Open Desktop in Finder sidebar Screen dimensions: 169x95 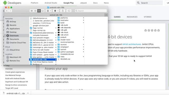[x=13, y=32]
